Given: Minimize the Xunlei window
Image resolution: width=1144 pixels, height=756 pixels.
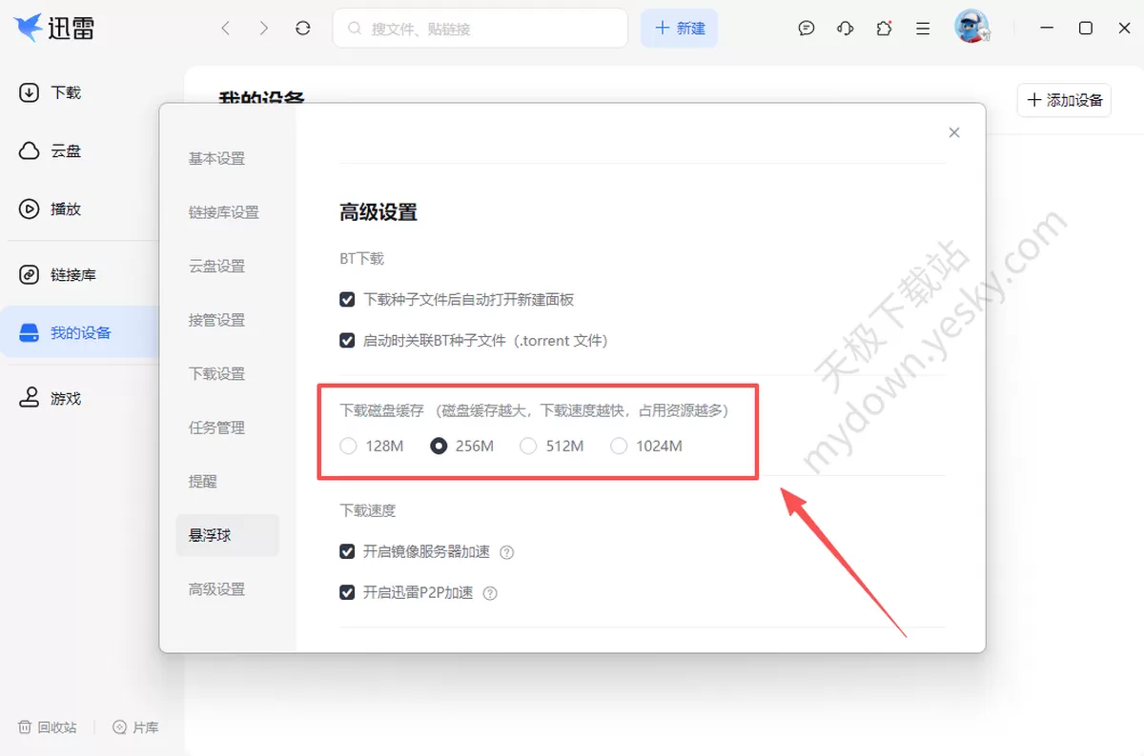Looking at the screenshot, I should (1047, 29).
